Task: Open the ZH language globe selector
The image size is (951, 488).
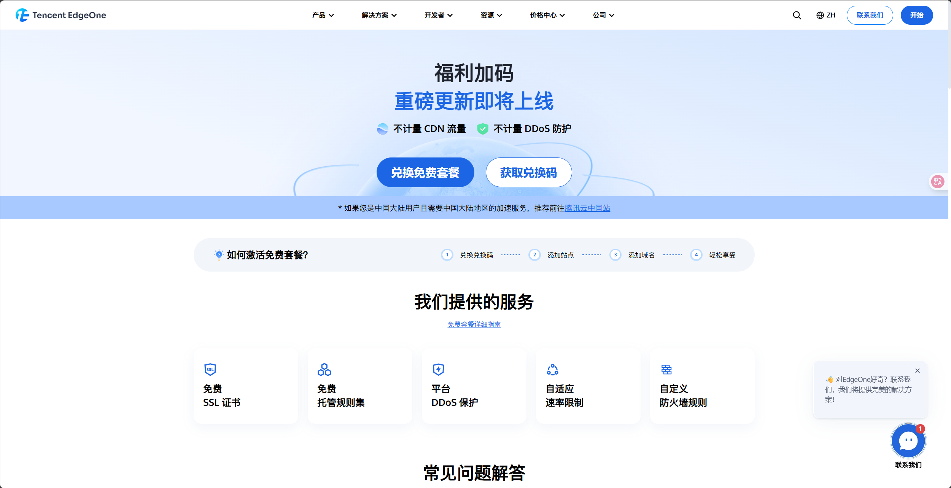Action: [826, 15]
